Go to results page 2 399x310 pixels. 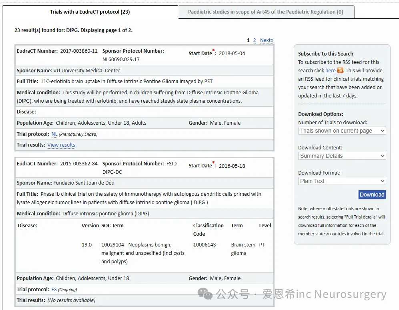[x=255, y=40]
